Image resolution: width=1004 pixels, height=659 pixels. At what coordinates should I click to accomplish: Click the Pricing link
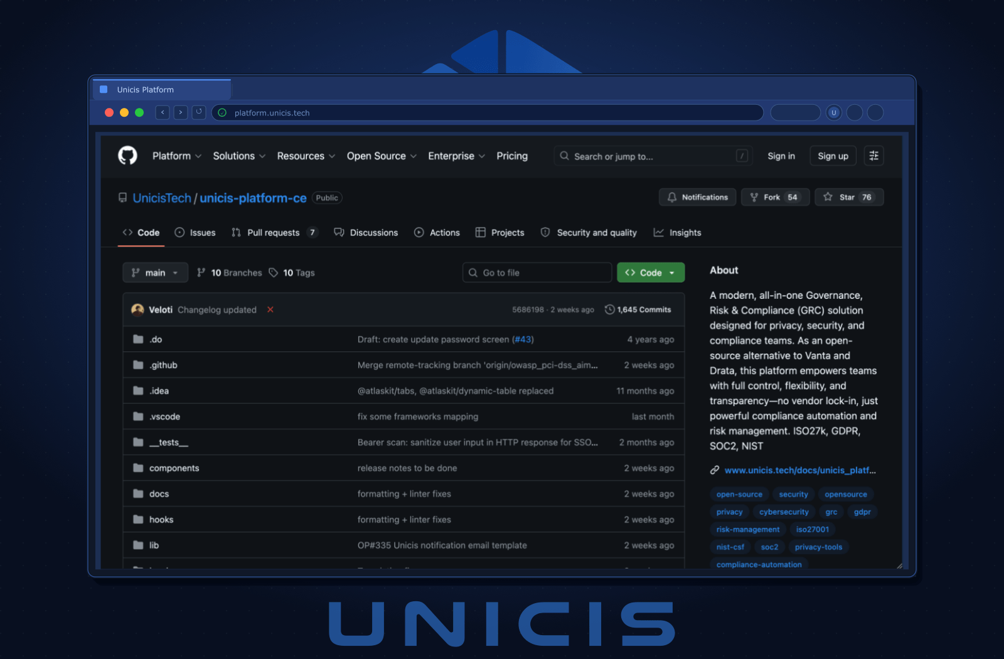coord(512,156)
